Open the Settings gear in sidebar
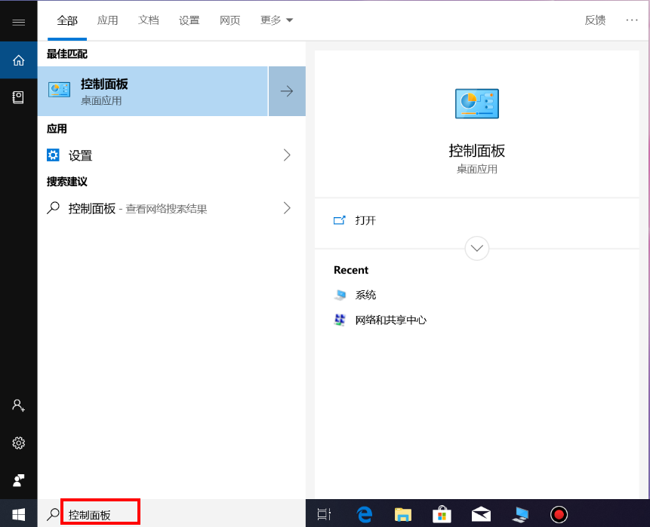Screen dimensions: 650x527 coord(18,443)
